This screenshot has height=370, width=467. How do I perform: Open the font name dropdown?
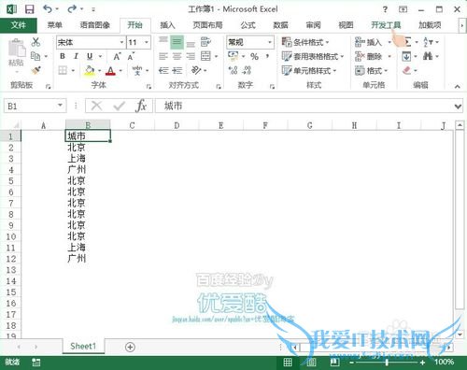point(121,42)
